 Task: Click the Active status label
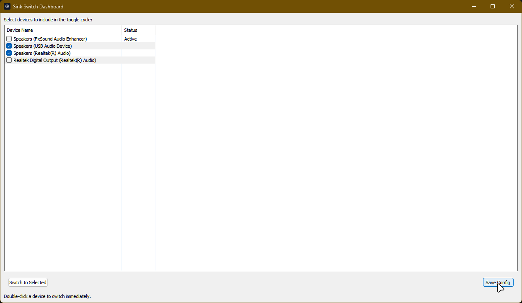tap(130, 39)
